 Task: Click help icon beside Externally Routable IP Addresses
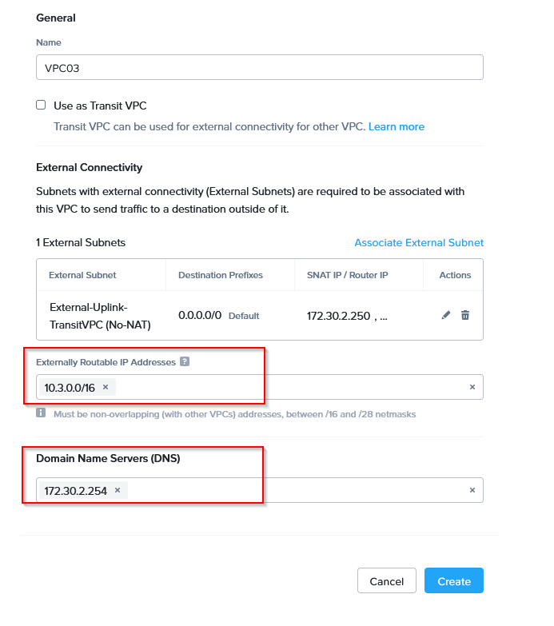pos(185,362)
